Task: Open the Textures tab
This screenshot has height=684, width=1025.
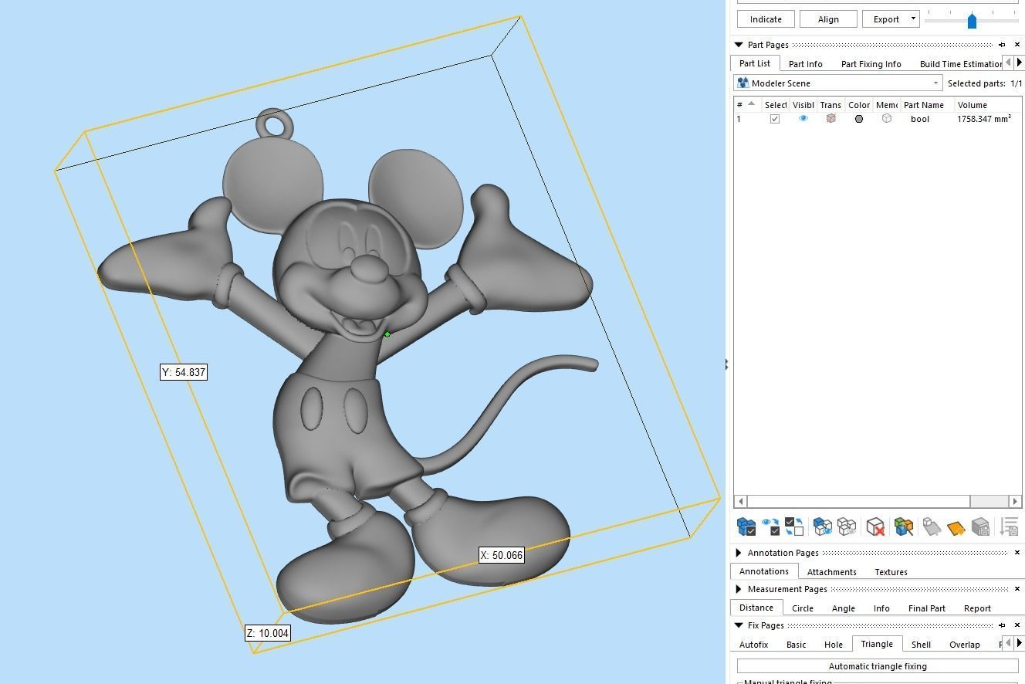Action: [891, 572]
